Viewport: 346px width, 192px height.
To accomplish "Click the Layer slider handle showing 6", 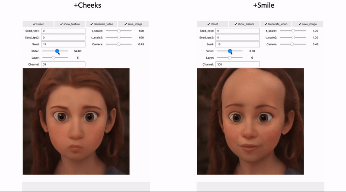I will pyautogui.click(x=230, y=58).
